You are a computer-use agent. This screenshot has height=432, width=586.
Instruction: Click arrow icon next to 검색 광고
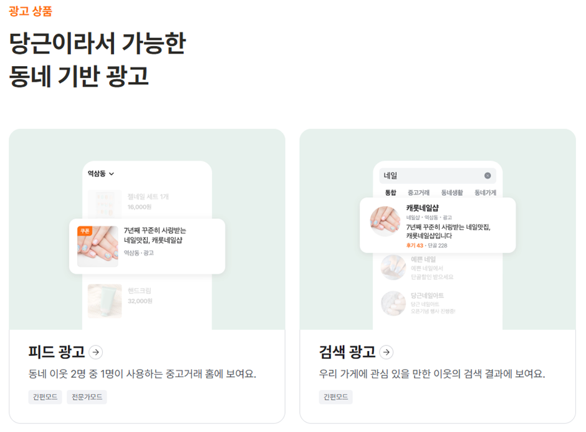(x=387, y=352)
